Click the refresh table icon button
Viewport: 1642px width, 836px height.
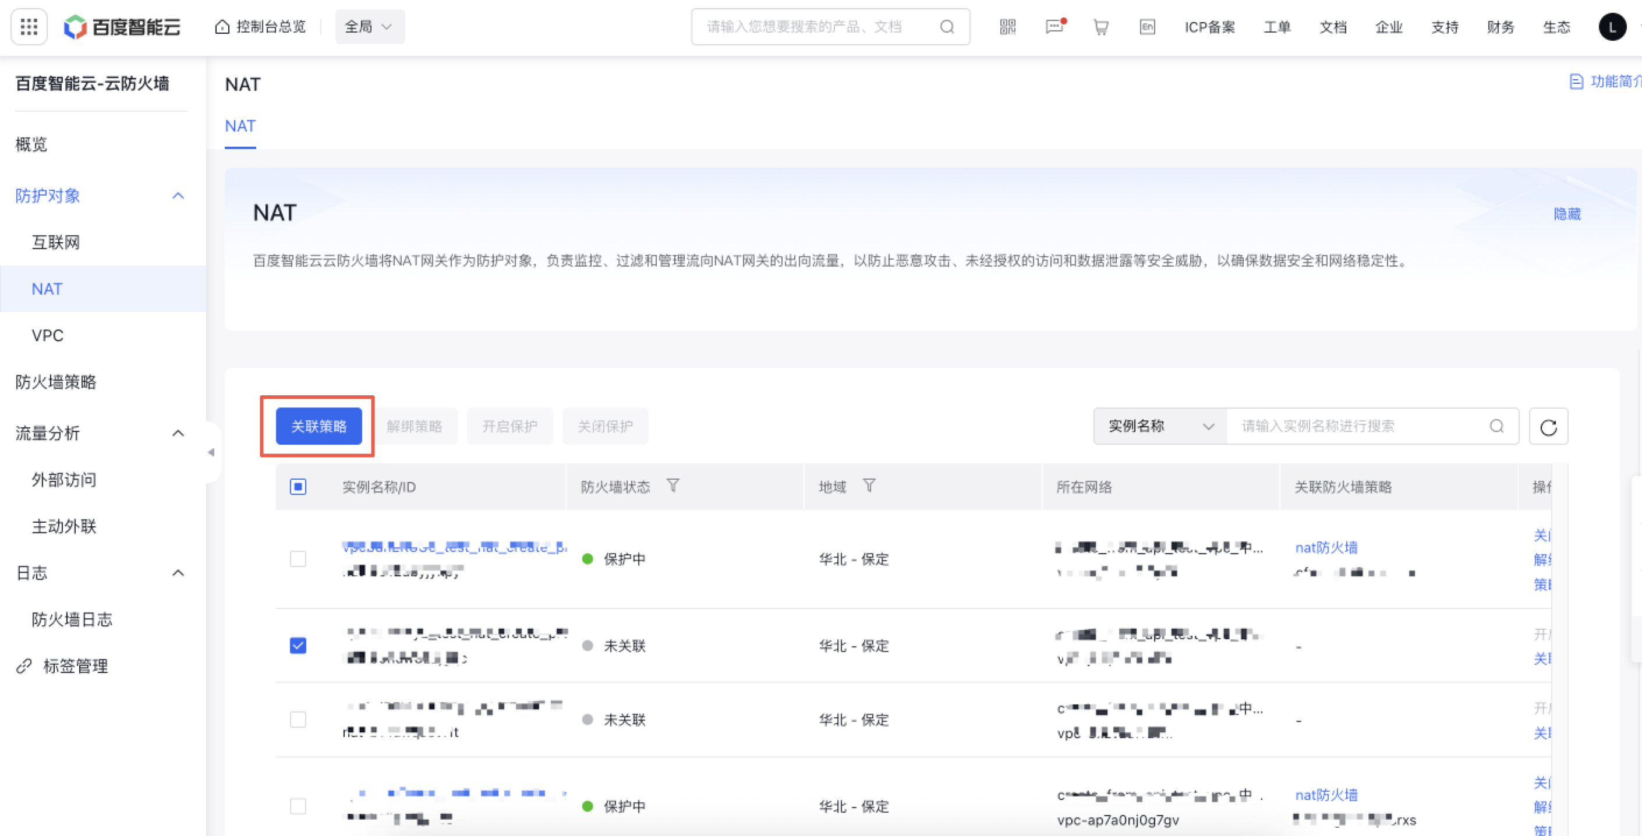[x=1548, y=426]
